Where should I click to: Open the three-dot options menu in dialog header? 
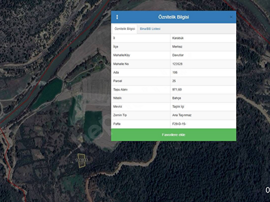coord(117,17)
